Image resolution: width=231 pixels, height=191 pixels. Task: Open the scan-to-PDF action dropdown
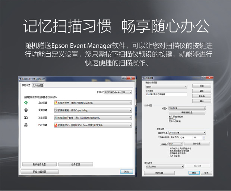pyautogui.click(x=93, y=125)
